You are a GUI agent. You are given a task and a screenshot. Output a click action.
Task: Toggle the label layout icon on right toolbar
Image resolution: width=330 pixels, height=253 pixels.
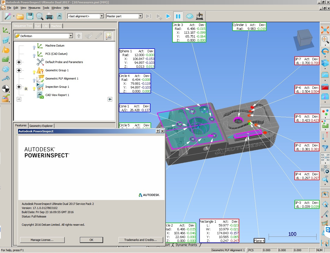tap(325, 157)
